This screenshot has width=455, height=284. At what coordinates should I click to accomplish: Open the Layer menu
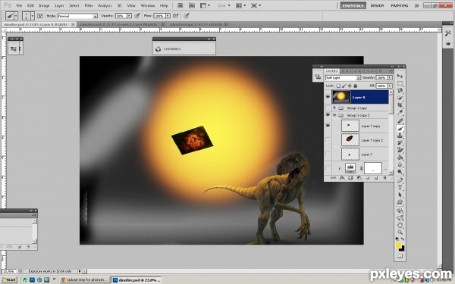pos(59,5)
